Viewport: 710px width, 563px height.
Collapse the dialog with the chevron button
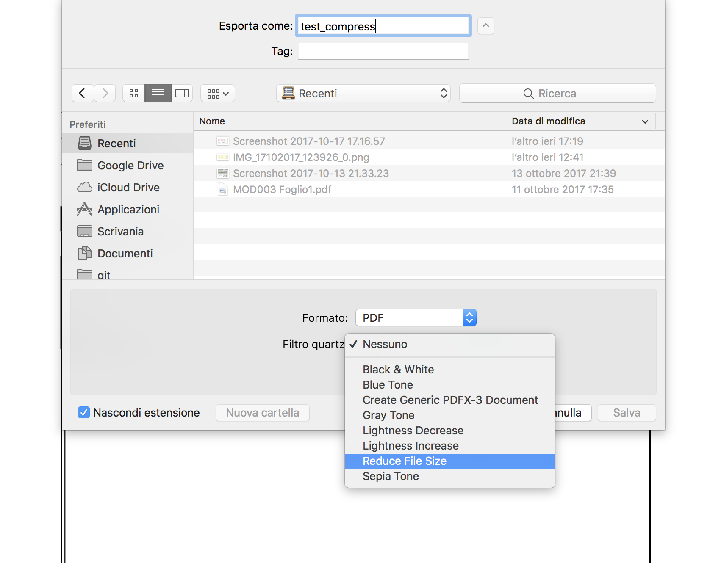(x=485, y=26)
